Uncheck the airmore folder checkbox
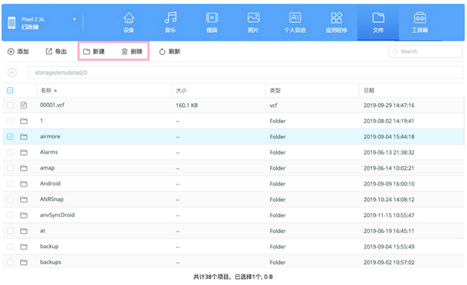This screenshot has width=467, height=285. click(x=10, y=137)
